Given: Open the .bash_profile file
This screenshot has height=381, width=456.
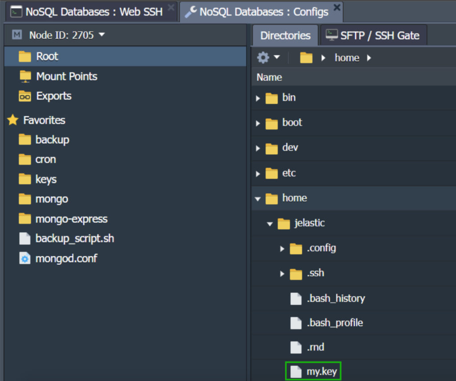Looking at the screenshot, I should 335,323.
